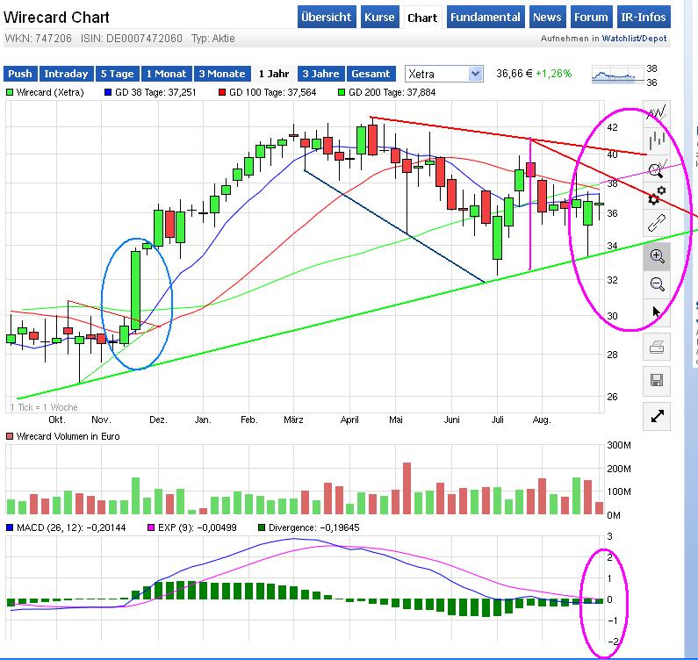698x660 pixels.
Task: Save the chart via floppy disk icon
Action: [x=657, y=381]
